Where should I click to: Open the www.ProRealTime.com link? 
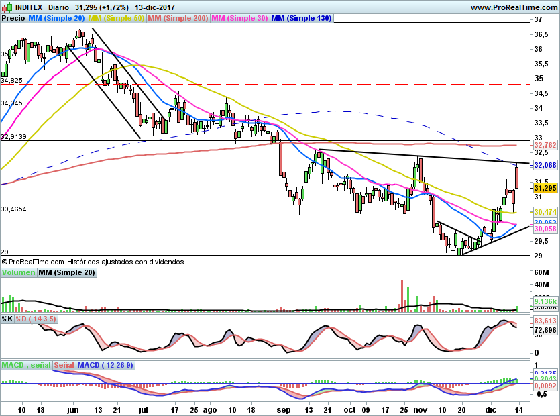click(x=514, y=7)
